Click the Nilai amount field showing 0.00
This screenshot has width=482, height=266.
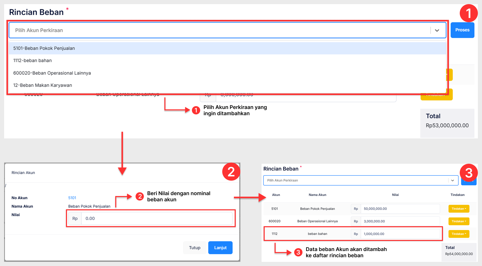(x=157, y=218)
